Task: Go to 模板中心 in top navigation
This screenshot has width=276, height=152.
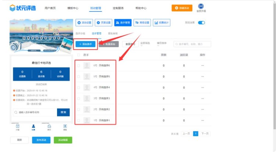Action: [73, 8]
